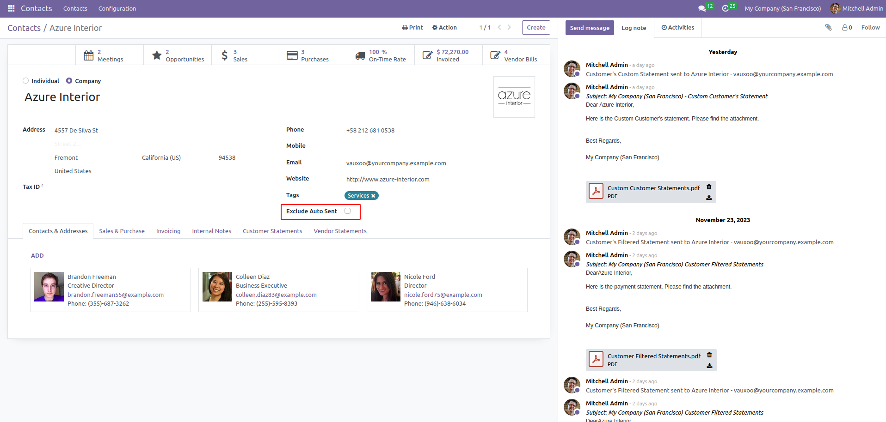The height and width of the screenshot is (422, 886).
Task: Click the Sales dollar icon
Action: coord(224,55)
